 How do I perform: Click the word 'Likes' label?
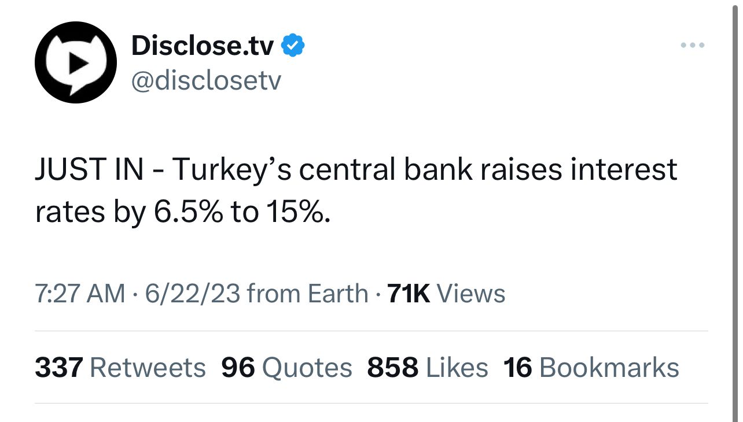457,368
